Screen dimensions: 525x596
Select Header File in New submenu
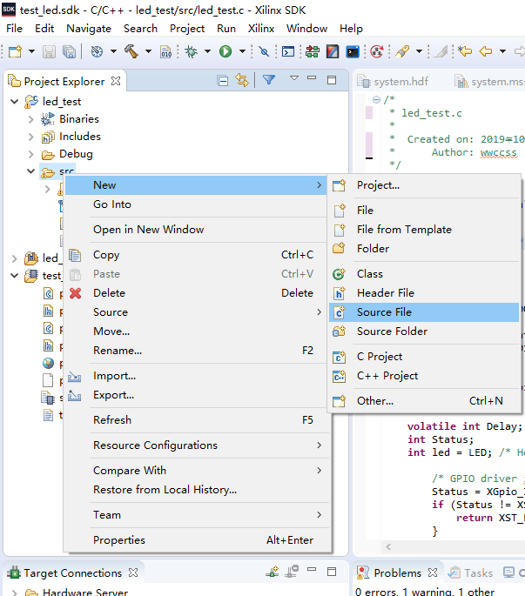(424, 293)
